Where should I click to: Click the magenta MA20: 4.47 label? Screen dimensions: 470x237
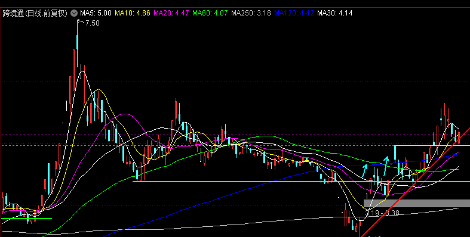point(171,13)
